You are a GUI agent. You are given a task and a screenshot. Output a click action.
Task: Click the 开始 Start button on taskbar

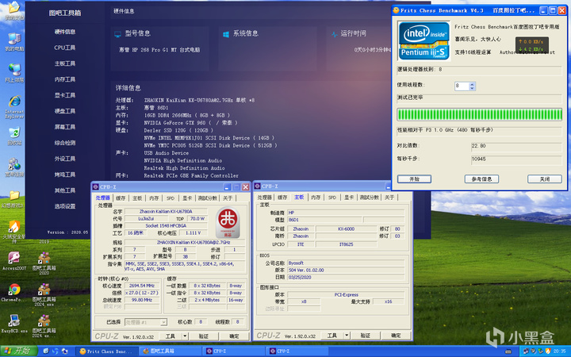coord(18,351)
